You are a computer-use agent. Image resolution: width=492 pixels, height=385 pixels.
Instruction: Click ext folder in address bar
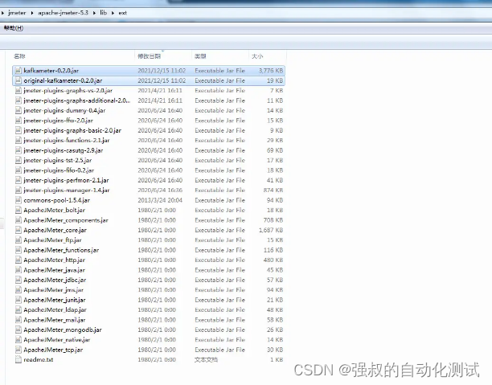[122, 13]
